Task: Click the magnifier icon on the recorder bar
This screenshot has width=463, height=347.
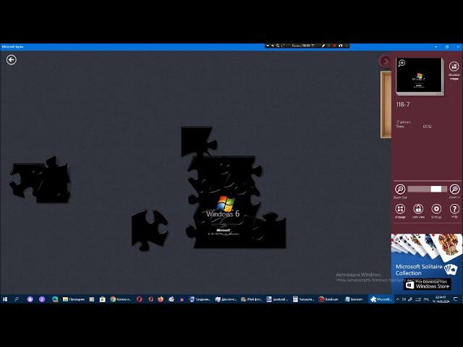Action: [x=278, y=46]
